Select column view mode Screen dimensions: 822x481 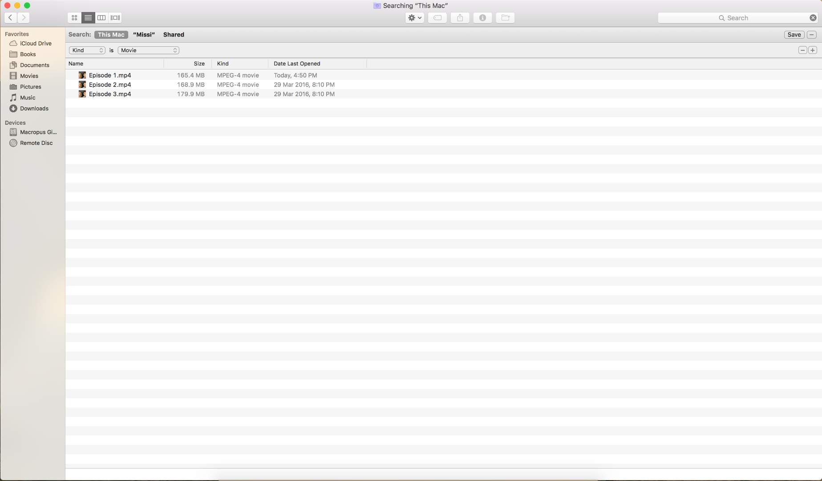coord(101,18)
